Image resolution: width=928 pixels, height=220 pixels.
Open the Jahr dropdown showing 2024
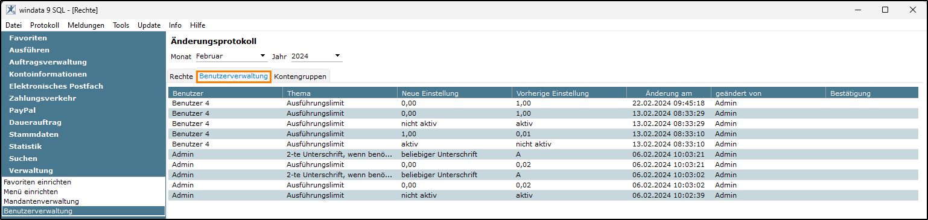click(x=317, y=56)
